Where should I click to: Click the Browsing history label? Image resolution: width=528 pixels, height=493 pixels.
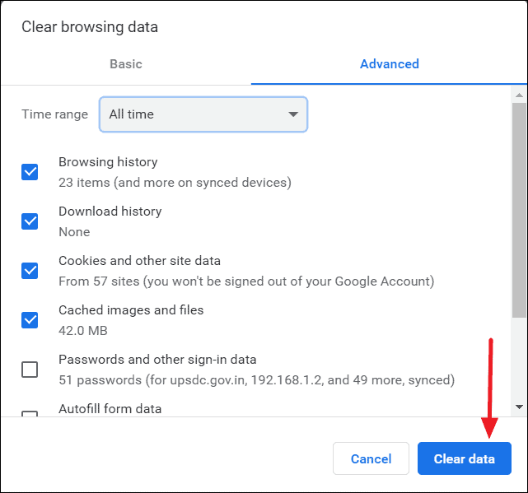(x=108, y=162)
